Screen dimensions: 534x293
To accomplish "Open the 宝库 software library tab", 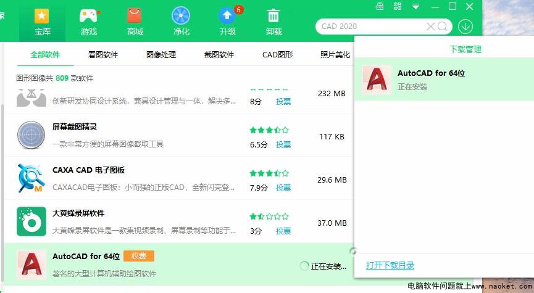I will click(42, 22).
